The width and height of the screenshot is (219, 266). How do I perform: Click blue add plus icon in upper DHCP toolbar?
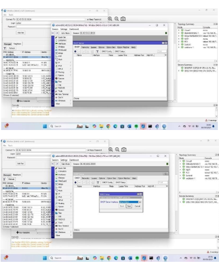click(x=75, y=51)
